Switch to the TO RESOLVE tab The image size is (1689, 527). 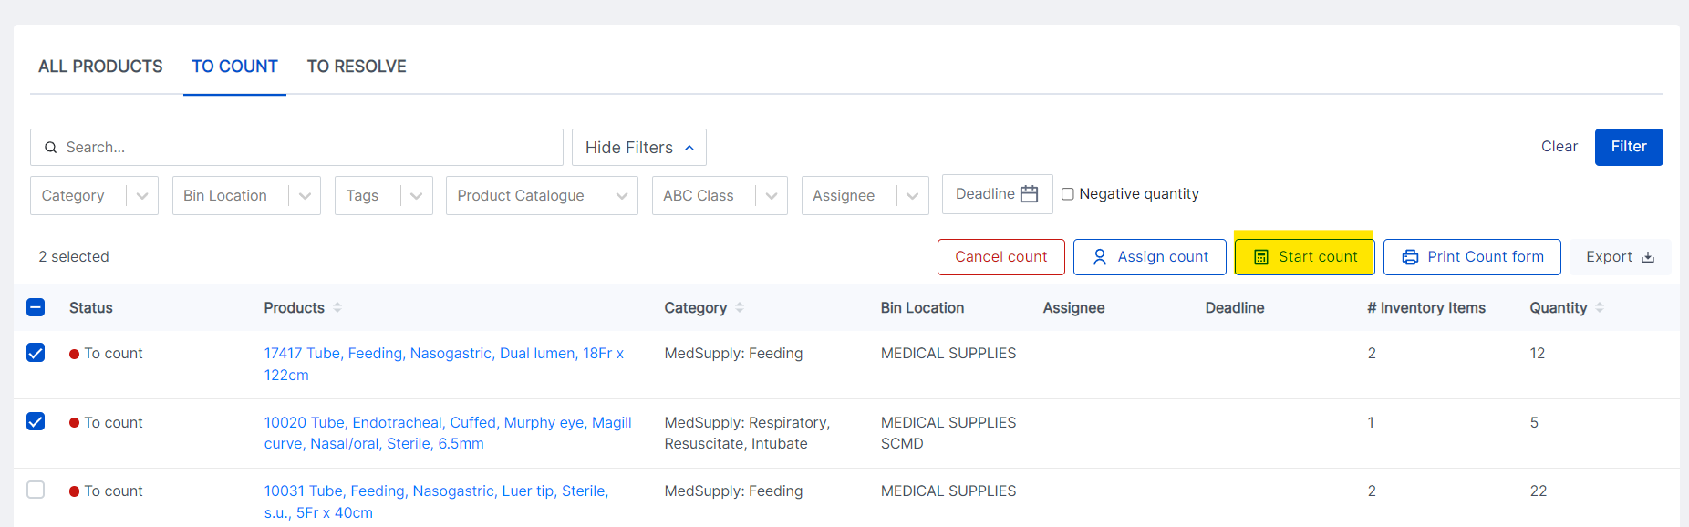357,67
